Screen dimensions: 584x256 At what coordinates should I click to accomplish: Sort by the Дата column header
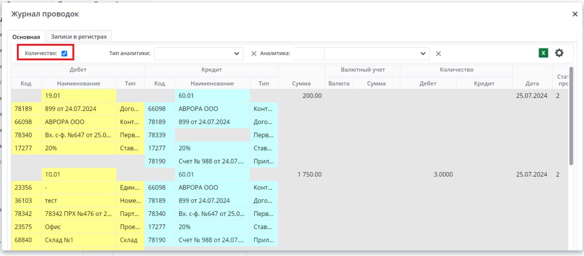[x=532, y=84]
